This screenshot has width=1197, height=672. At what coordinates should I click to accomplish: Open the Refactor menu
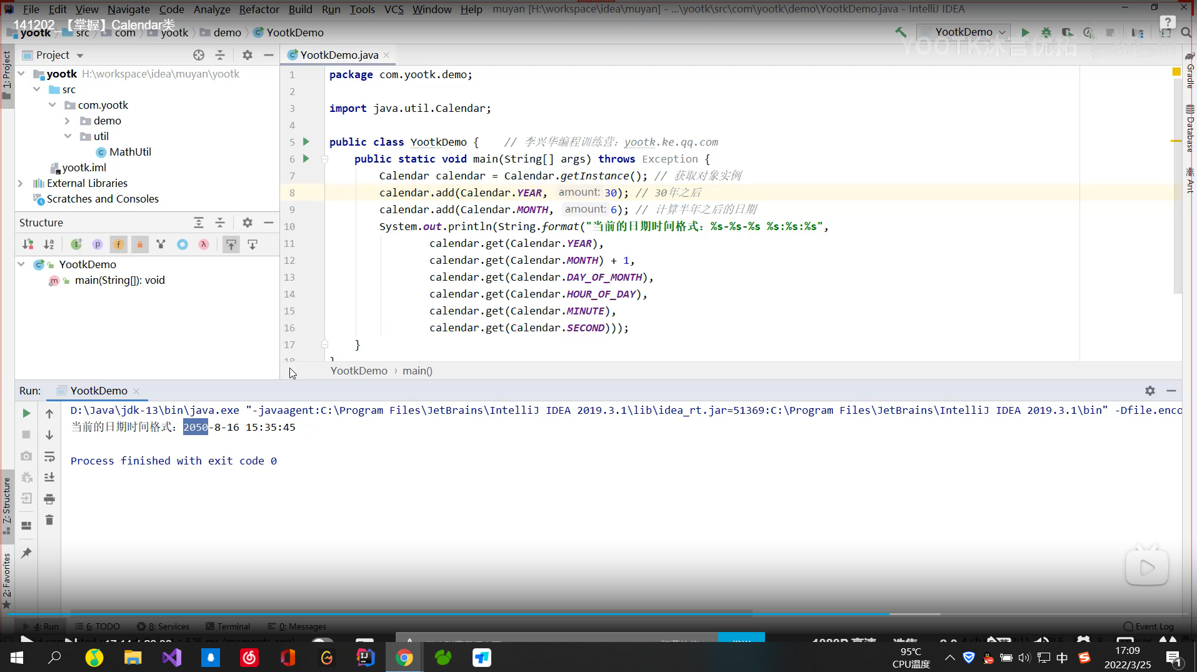pyautogui.click(x=259, y=9)
